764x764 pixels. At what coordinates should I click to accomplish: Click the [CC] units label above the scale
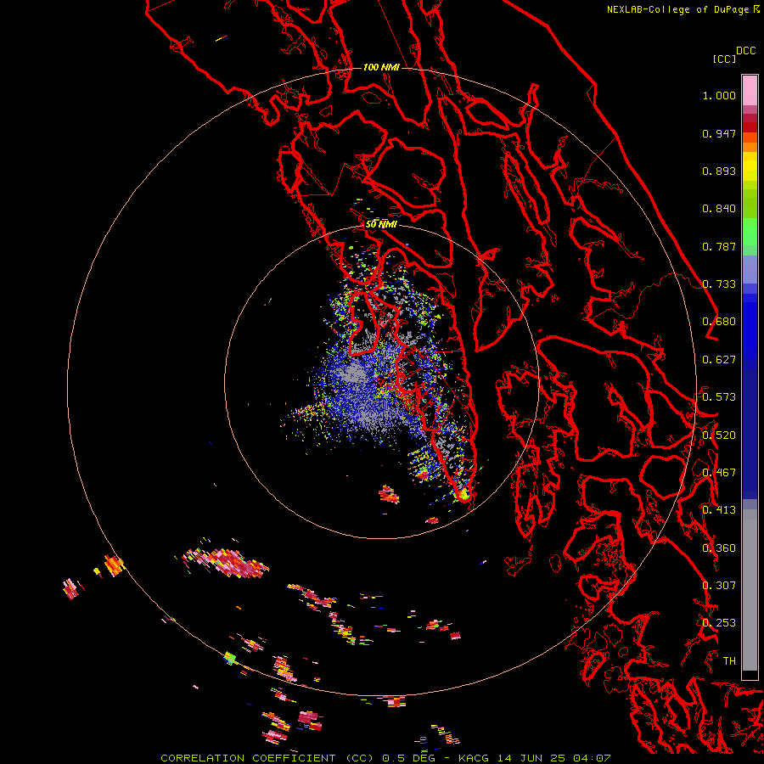tap(724, 59)
